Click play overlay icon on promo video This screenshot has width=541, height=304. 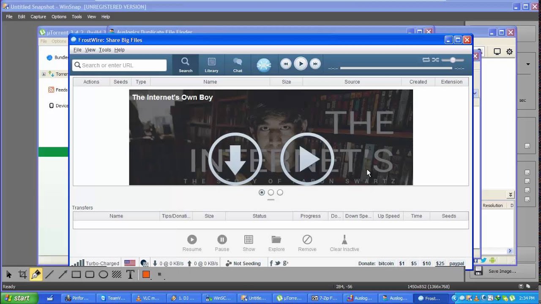coord(307,159)
